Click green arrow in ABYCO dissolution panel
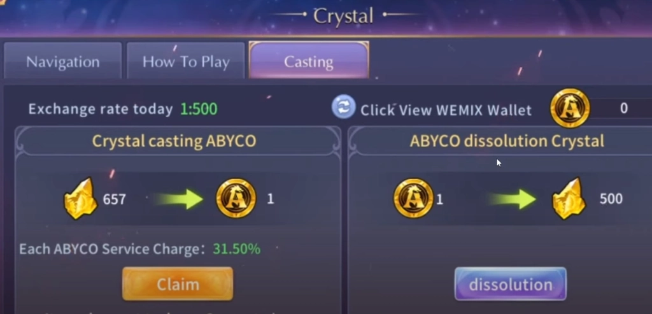Screen dimensions: 652x314 (x=513, y=199)
